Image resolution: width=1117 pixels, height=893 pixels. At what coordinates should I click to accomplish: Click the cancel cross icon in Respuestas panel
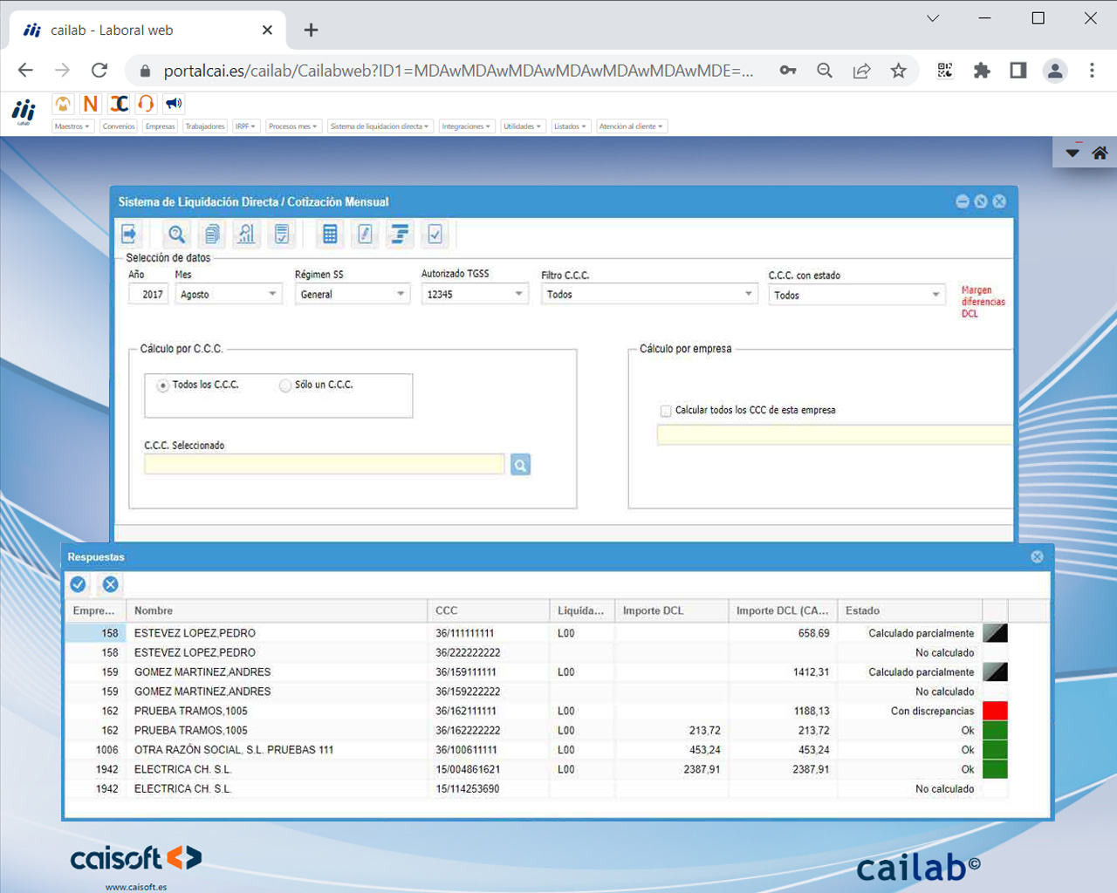click(110, 584)
